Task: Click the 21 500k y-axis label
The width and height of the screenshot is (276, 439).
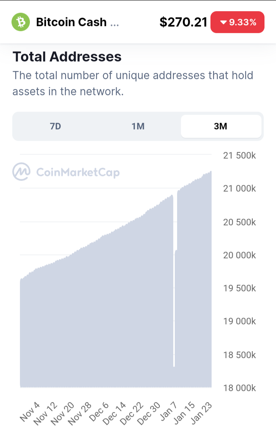Action: [239, 155]
